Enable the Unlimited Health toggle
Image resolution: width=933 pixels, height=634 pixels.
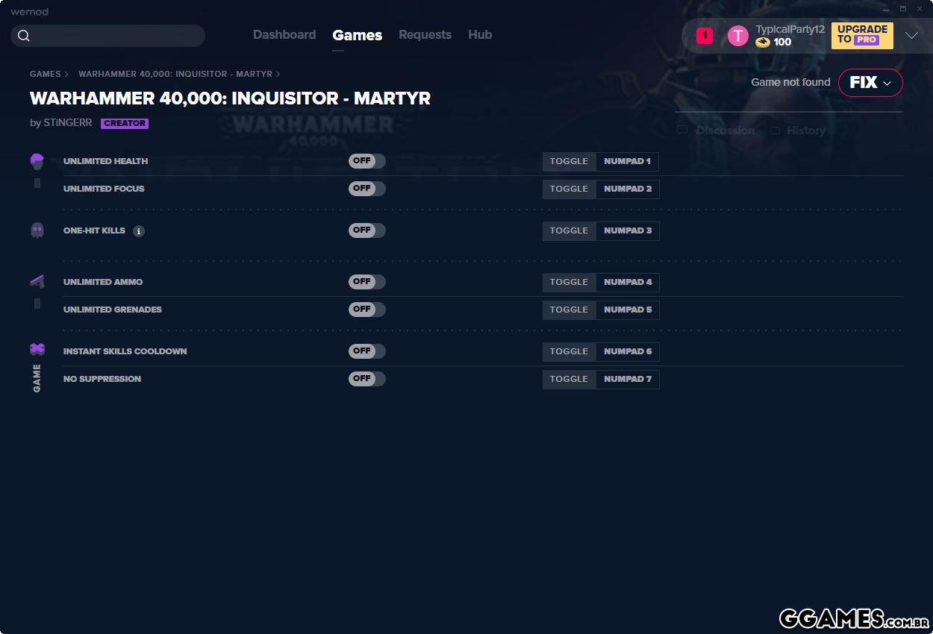[366, 161]
